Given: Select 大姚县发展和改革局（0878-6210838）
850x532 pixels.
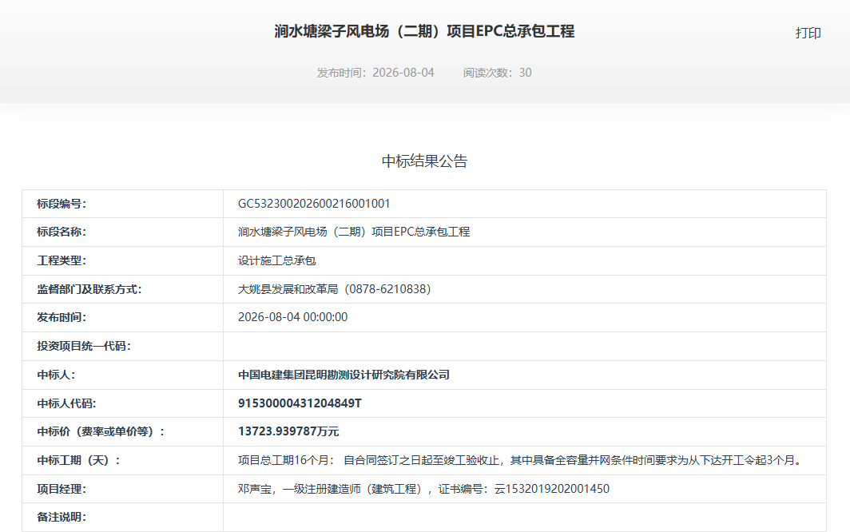Looking at the screenshot, I should point(335,290).
